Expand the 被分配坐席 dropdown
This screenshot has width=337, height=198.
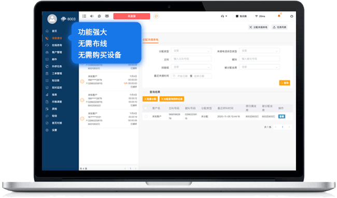[259, 67]
